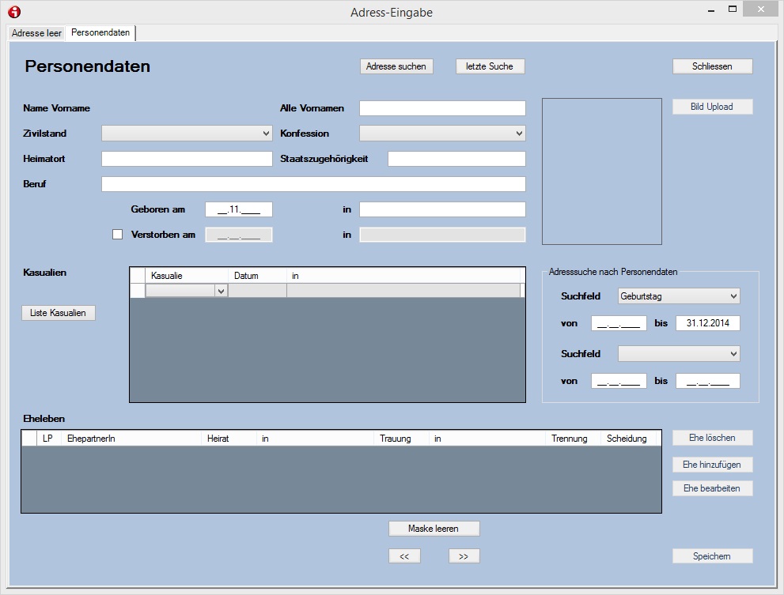Click the empty photo preview box
Screen dimensions: 784x595
[601, 171]
